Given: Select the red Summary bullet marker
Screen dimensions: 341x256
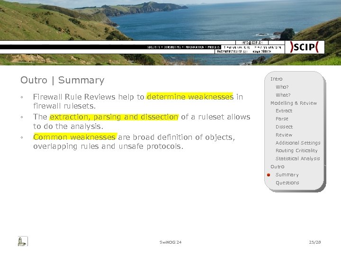Looking at the screenshot, I should pos(269,175).
